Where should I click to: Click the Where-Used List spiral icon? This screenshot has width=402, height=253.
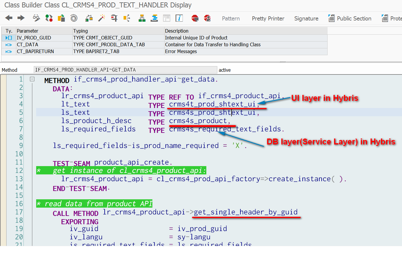tap(74, 18)
